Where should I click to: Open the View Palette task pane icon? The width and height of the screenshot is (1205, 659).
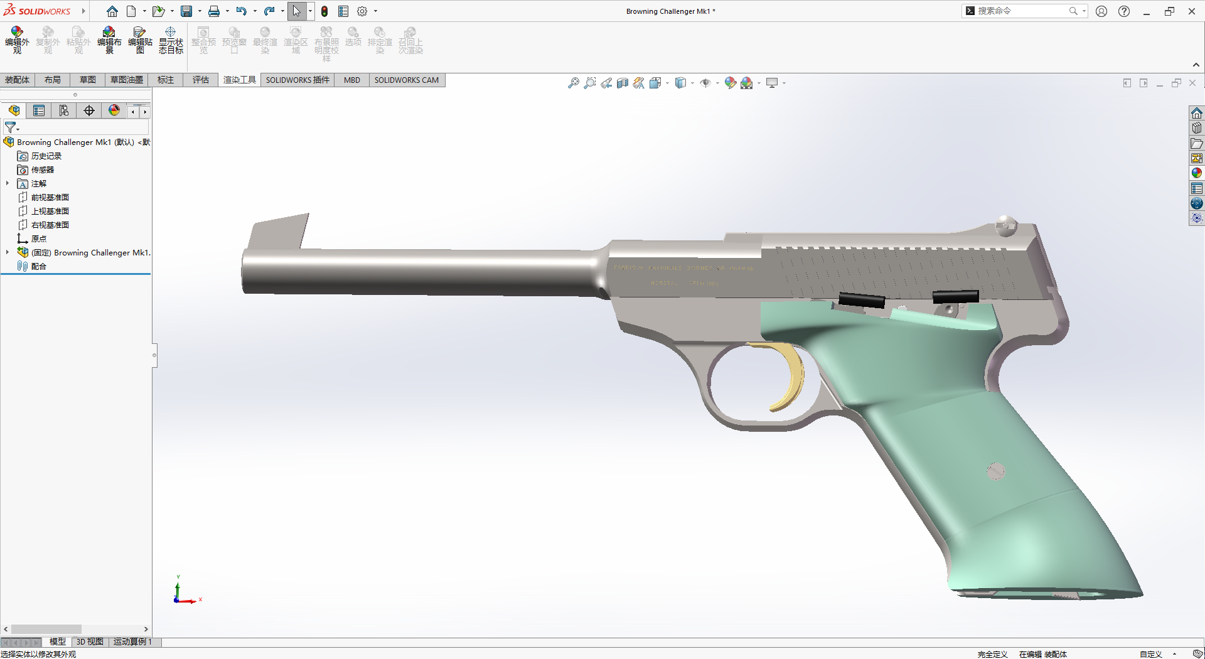click(1197, 158)
